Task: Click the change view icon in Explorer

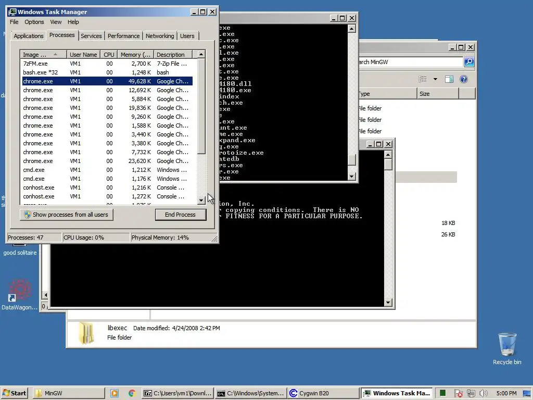Action: 423,79
